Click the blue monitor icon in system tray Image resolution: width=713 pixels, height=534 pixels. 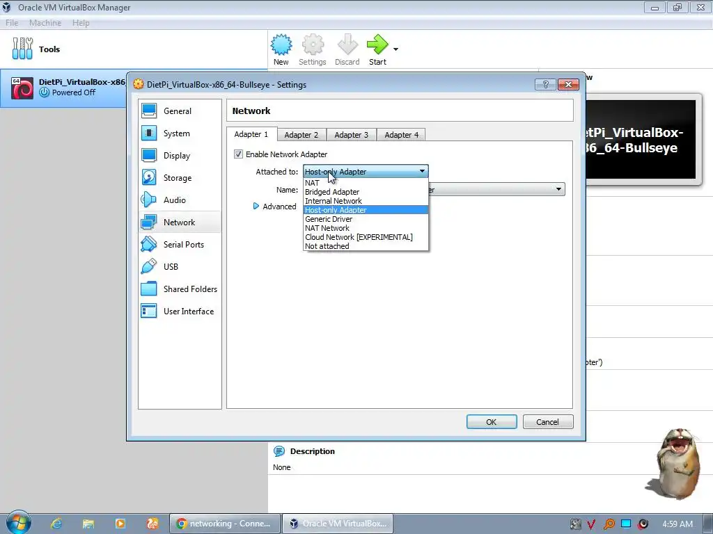626,524
